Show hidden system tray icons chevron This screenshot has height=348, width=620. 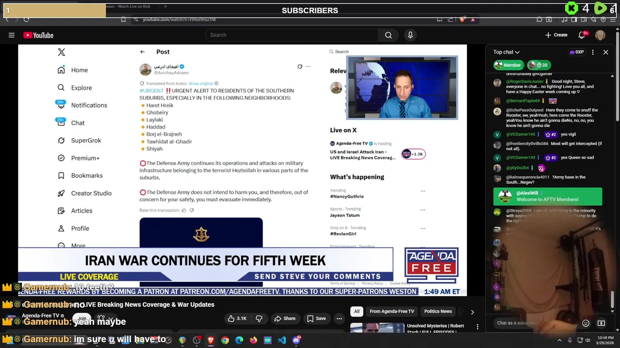pyautogui.click(x=559, y=340)
